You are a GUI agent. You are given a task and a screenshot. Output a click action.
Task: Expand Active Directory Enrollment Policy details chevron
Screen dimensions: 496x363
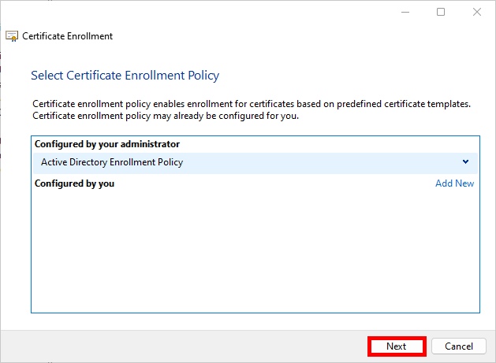tap(465, 161)
